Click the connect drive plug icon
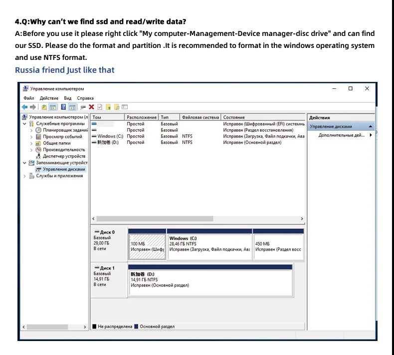Screen dimensions: 394x355 click(x=83, y=107)
